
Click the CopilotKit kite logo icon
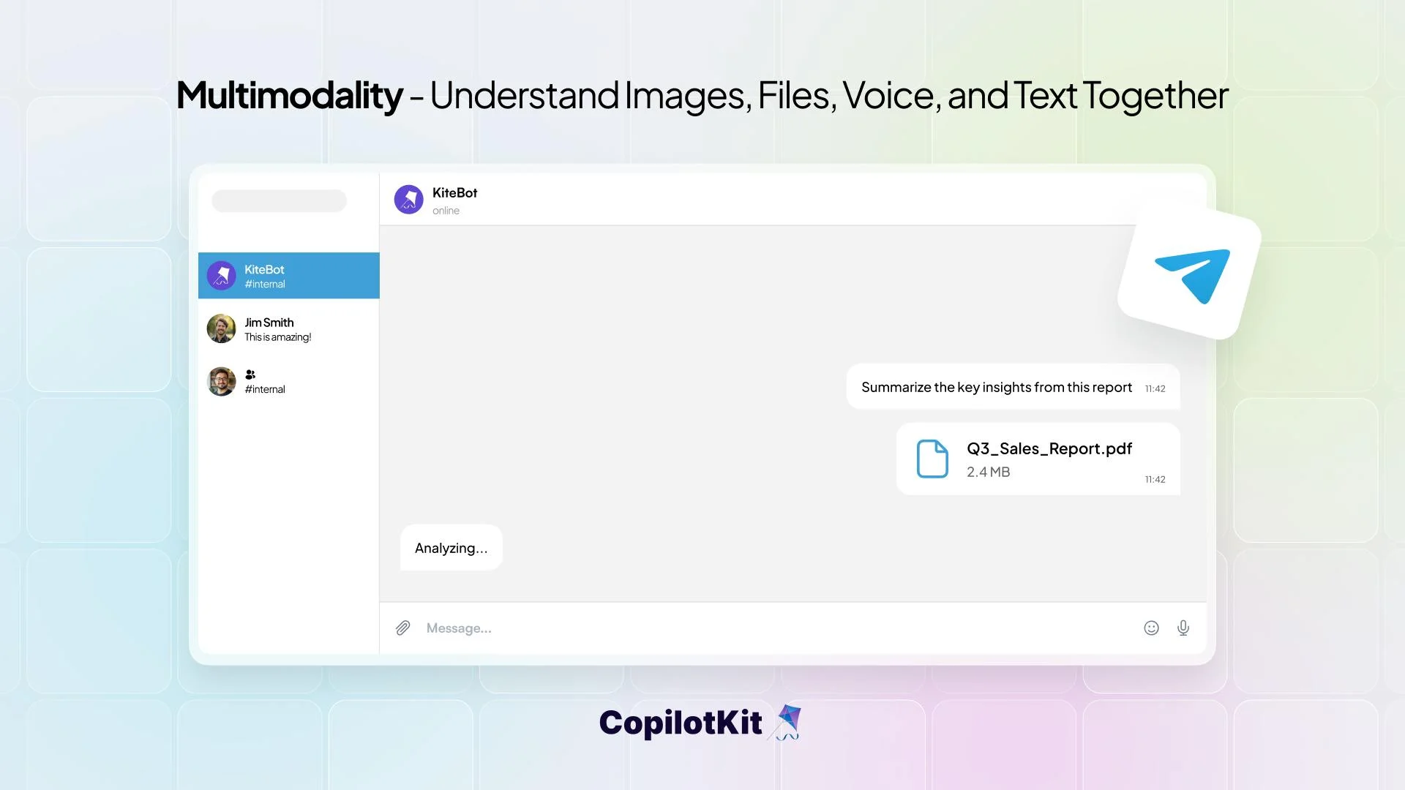(785, 723)
